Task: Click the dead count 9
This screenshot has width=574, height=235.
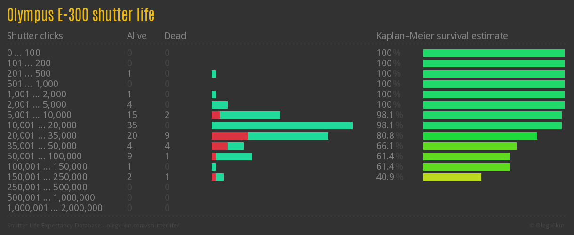Action: (167, 136)
